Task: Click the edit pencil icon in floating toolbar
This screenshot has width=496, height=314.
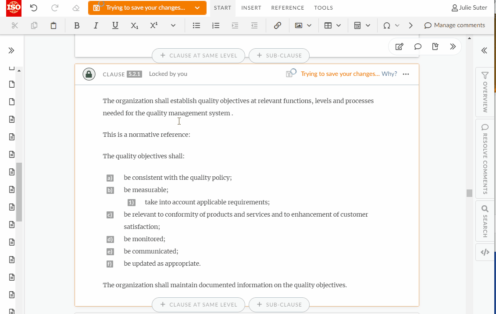Action: tap(399, 47)
